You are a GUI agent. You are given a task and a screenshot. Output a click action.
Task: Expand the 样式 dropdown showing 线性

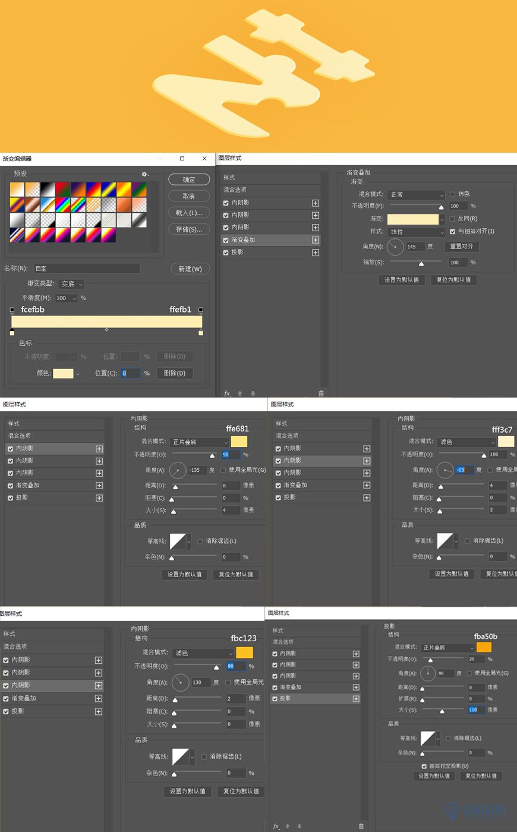pyautogui.click(x=416, y=232)
